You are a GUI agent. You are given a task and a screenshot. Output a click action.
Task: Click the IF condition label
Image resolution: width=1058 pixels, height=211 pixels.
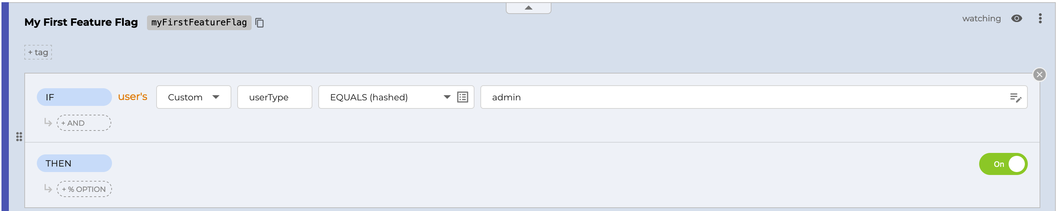coord(74,97)
